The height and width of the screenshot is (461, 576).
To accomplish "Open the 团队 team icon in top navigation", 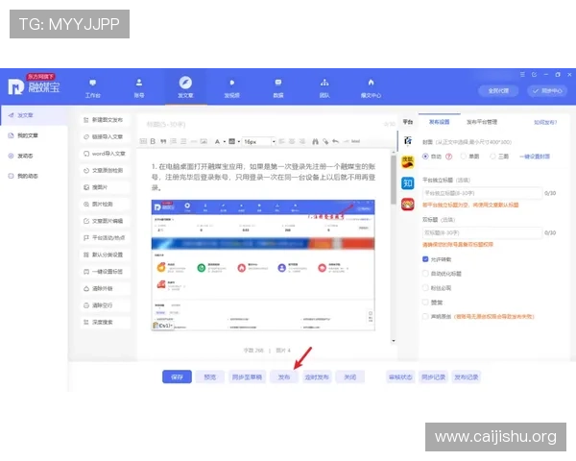I will coord(324,83).
